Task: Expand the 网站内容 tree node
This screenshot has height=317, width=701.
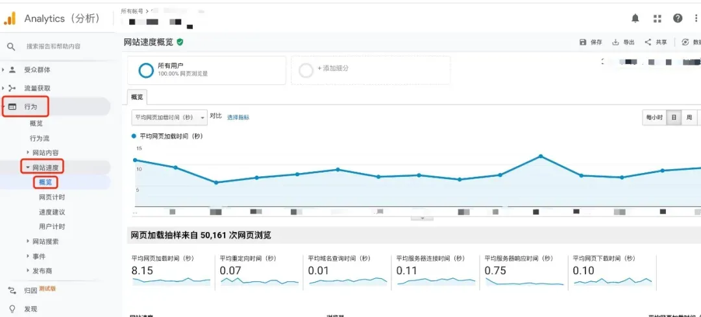Action: pos(28,153)
